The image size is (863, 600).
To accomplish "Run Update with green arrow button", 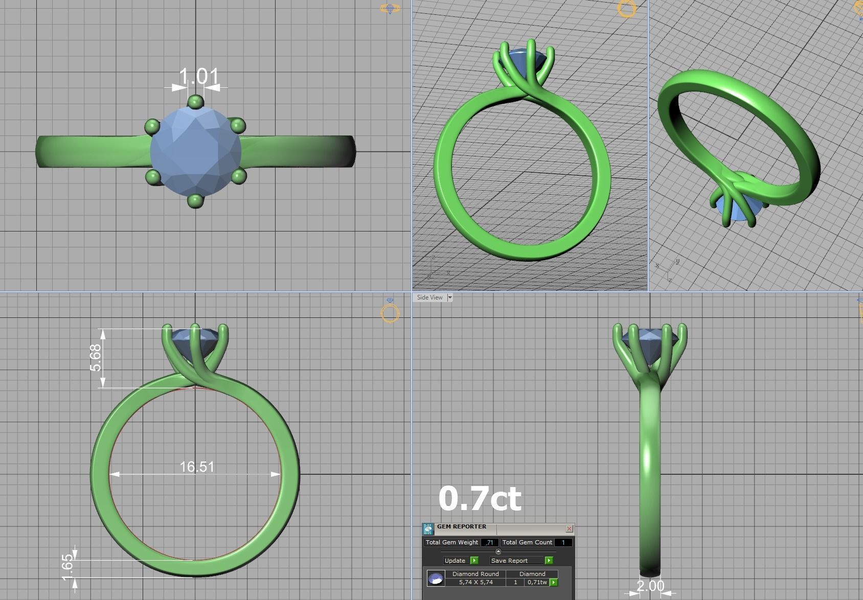I will [474, 561].
